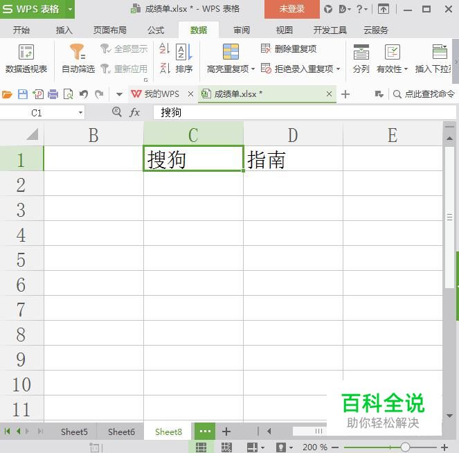Image resolution: width=459 pixels, height=453 pixels.
Task: Click the formula bar containing 搜狗
Action: click(305, 112)
